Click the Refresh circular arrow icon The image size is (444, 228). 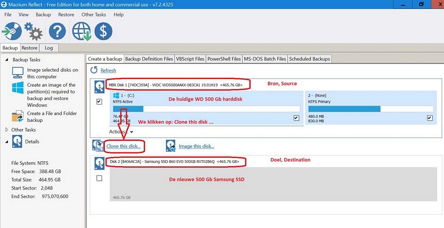[x=94, y=70]
